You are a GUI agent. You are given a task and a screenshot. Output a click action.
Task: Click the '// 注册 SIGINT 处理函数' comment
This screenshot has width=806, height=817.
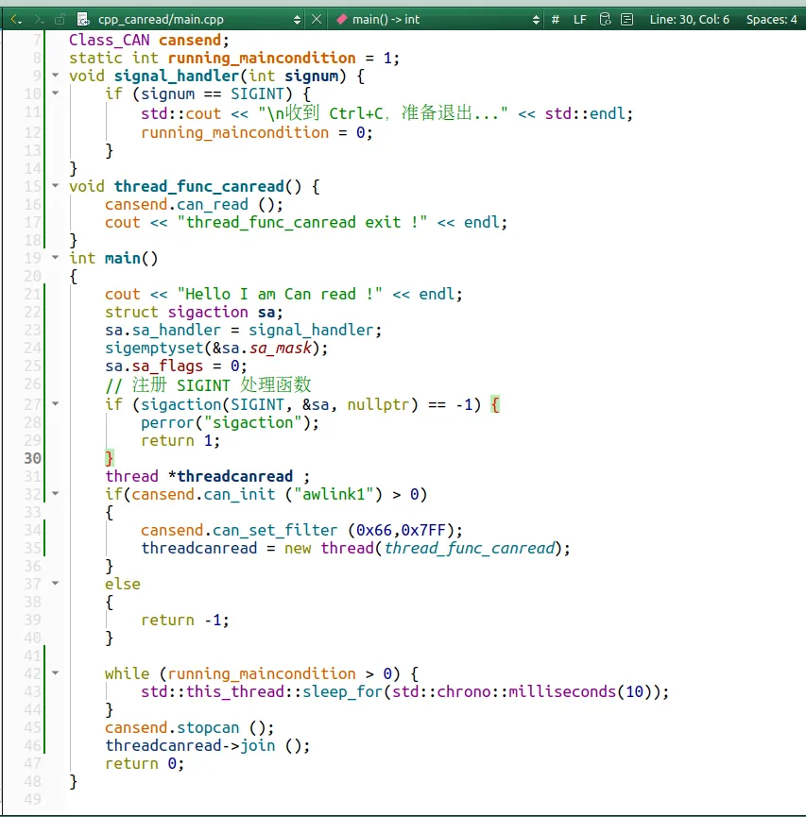point(208,385)
